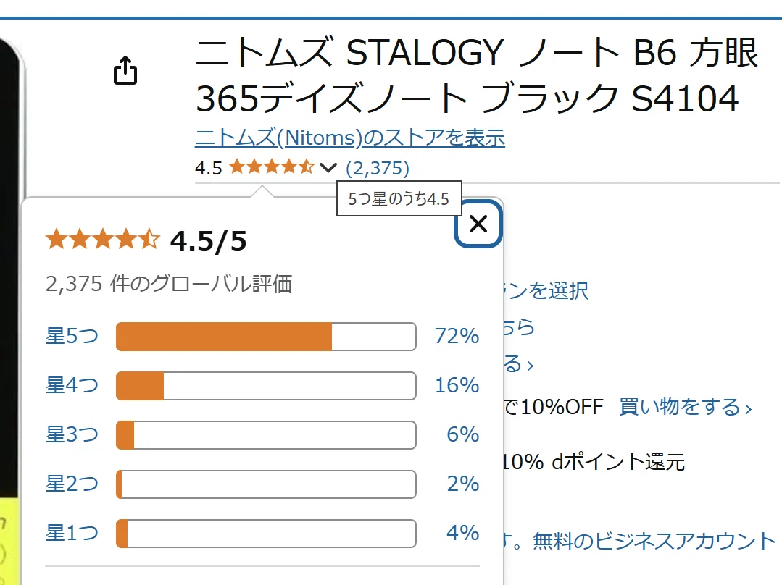Click the 買い物をする shopping link
The image size is (782, 585).
point(686,407)
